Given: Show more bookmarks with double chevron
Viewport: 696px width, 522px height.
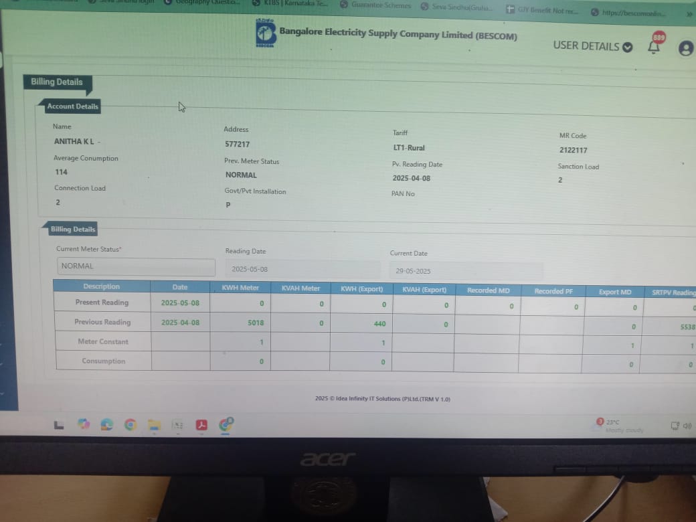Looking at the screenshot, I should point(689,14).
